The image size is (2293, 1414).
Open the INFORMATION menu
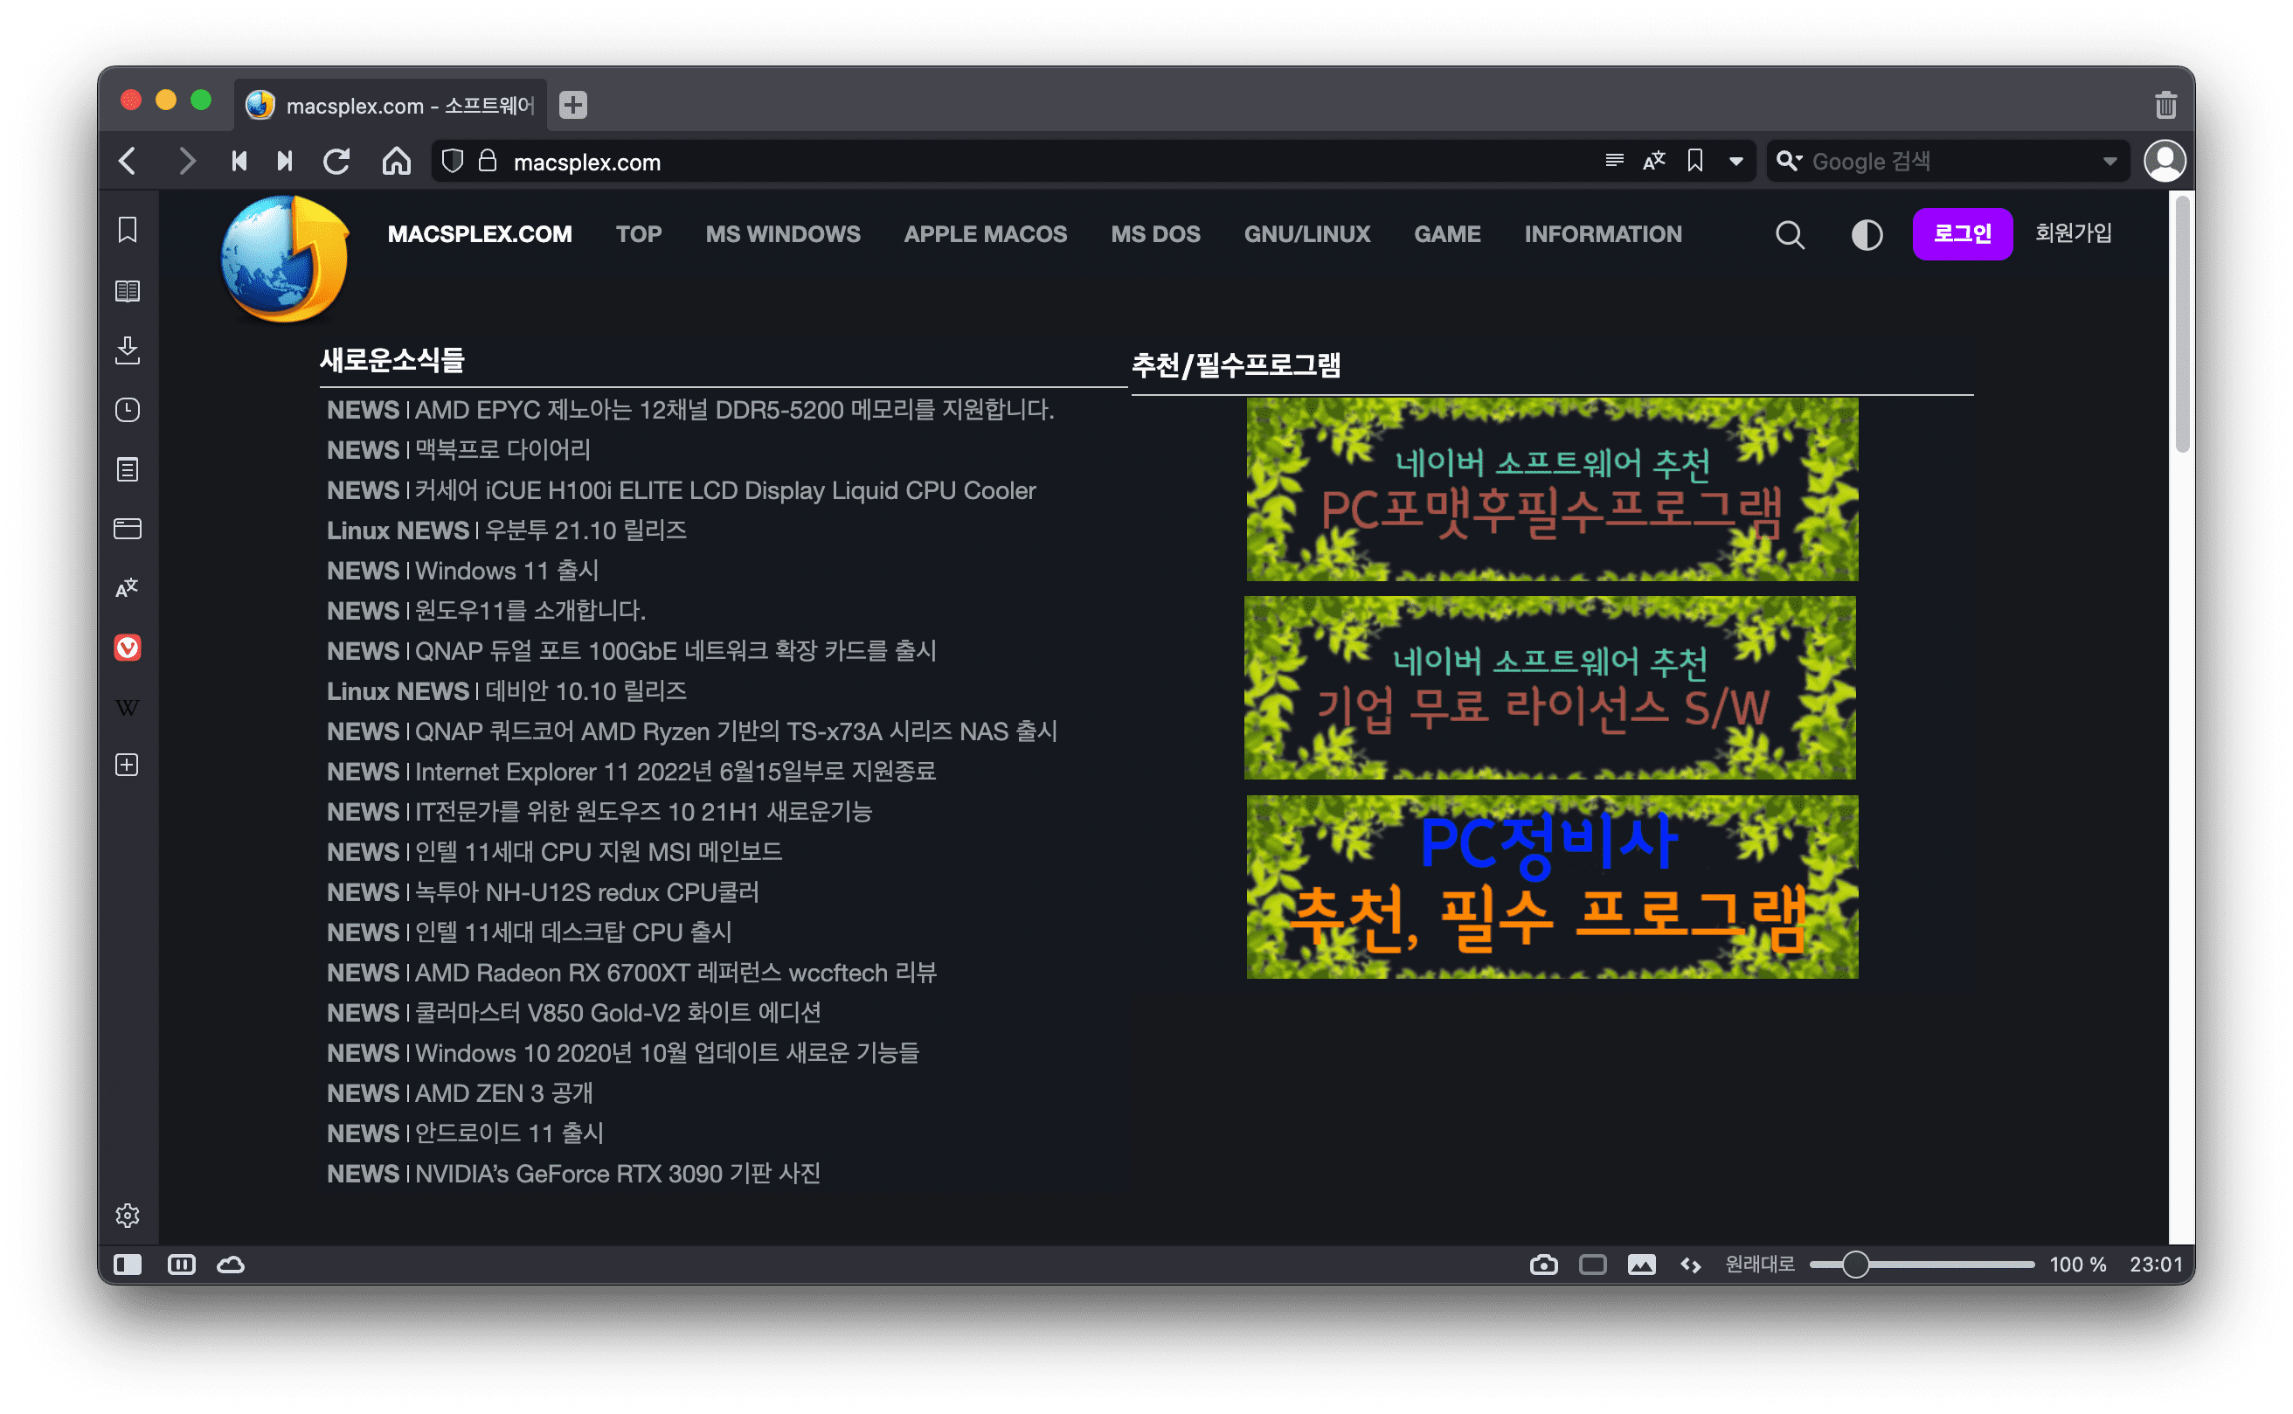1603,234
